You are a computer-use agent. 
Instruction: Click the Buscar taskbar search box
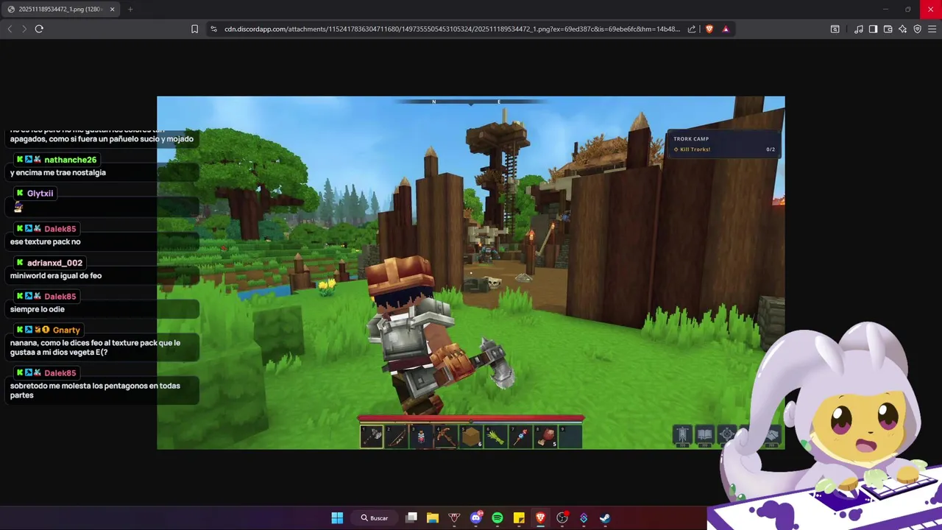pyautogui.click(x=375, y=517)
